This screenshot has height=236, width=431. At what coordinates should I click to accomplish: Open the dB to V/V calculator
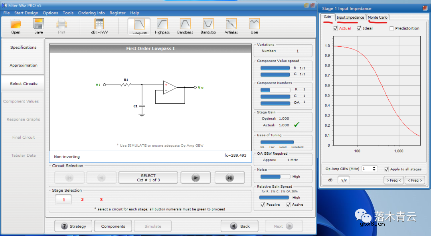tap(99, 25)
